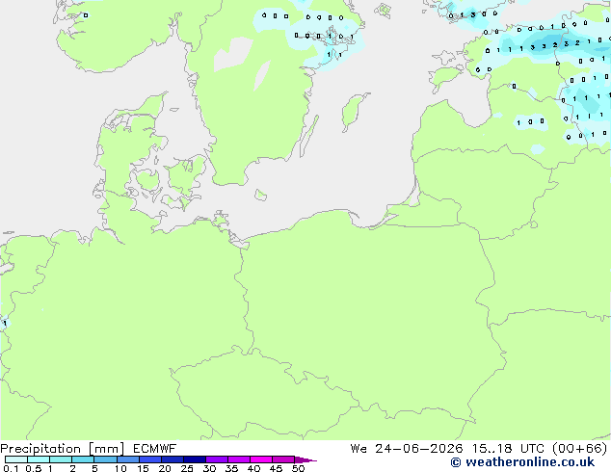Click the above-50 mm legend arrow tip
This screenshot has width=611, height=472.
(x=305, y=460)
